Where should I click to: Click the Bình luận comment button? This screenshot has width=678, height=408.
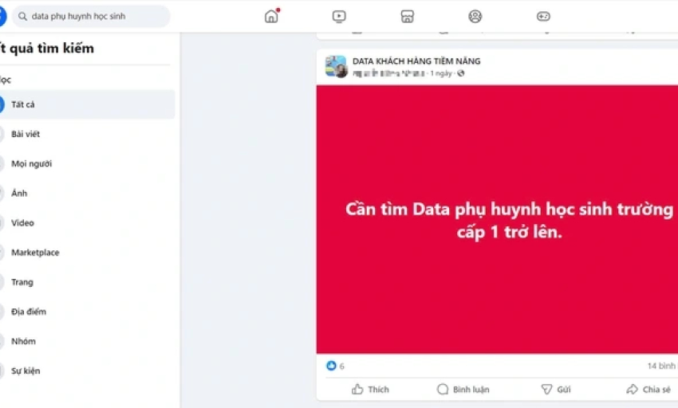pos(463,390)
